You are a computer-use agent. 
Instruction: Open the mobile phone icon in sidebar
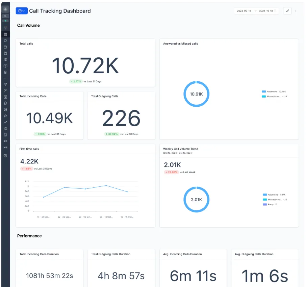coord(5,135)
